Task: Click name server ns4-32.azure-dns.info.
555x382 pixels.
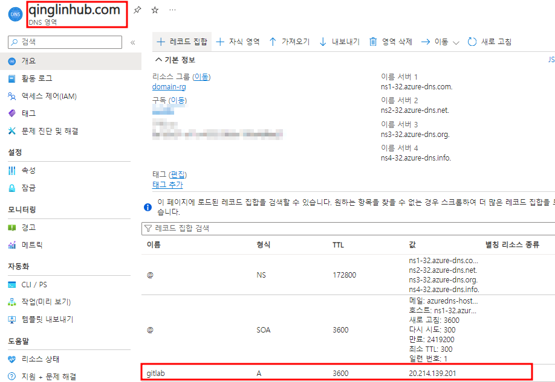Action: [416, 158]
